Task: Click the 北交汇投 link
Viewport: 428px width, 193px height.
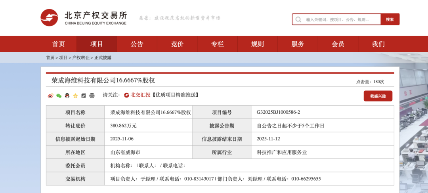Action: tap(140, 95)
